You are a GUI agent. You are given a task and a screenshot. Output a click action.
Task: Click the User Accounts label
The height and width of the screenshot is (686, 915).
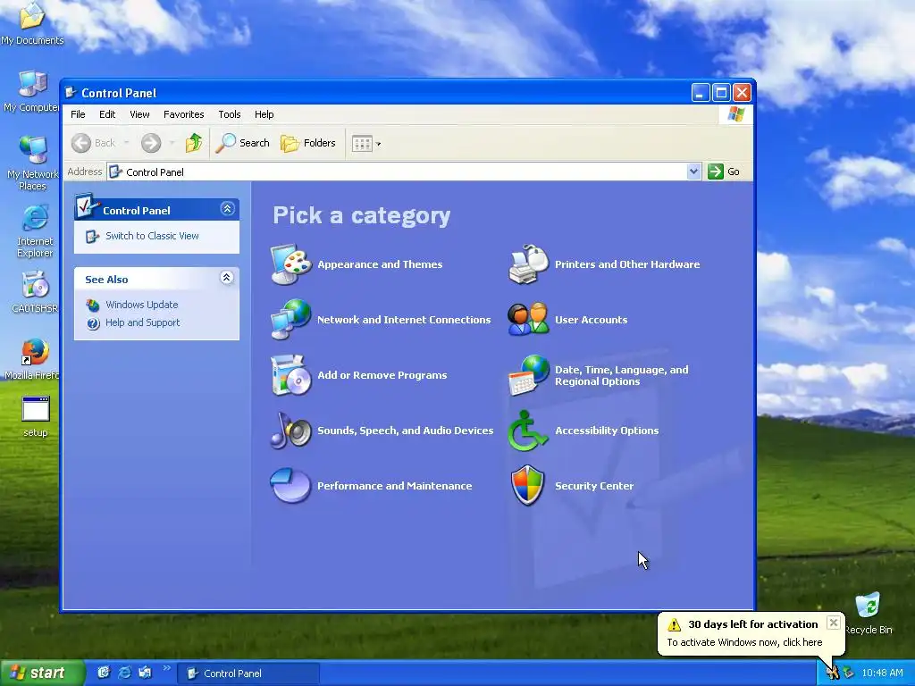[592, 320]
